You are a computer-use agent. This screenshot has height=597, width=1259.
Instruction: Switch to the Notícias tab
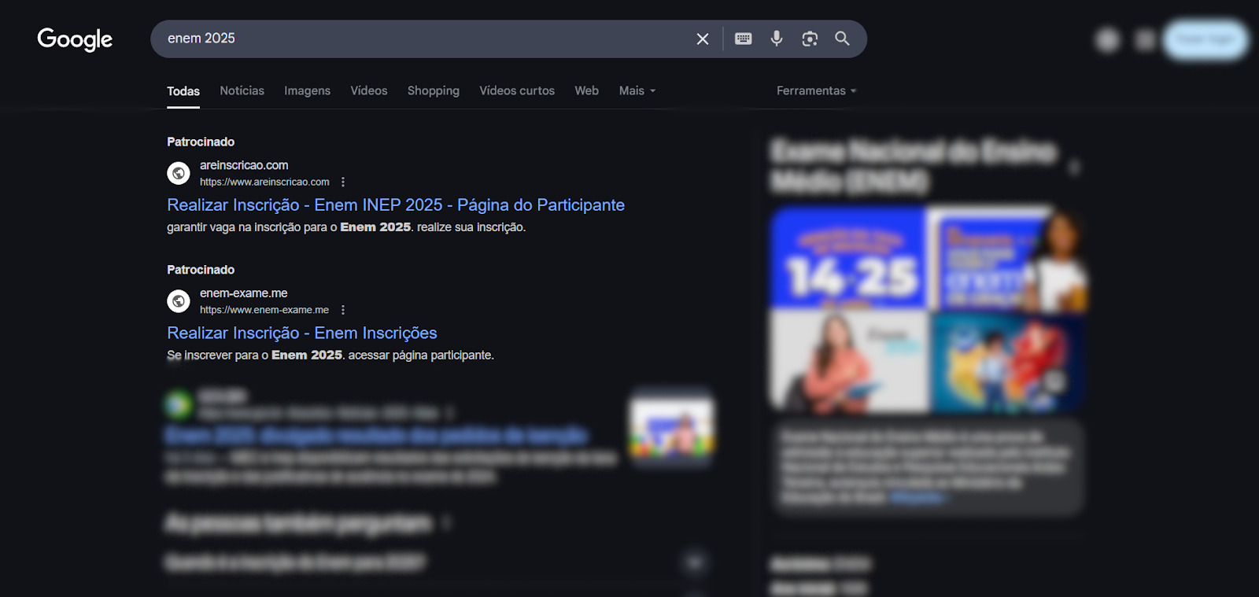click(x=242, y=90)
